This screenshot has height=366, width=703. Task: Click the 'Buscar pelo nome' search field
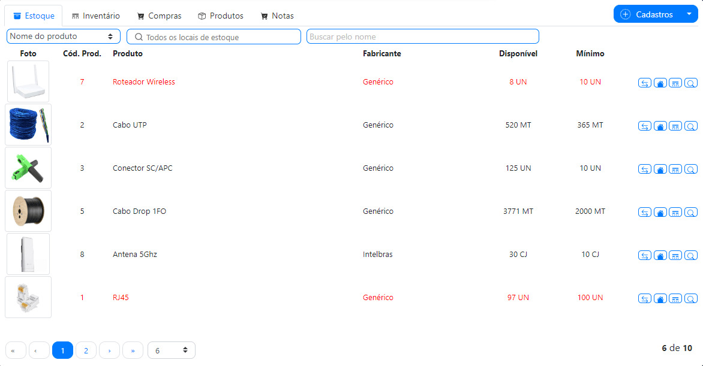point(422,37)
